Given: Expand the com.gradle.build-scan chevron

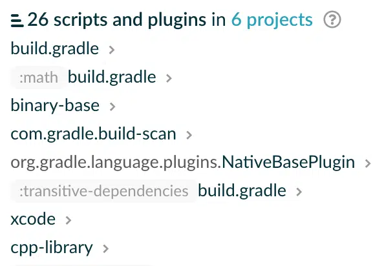Looking at the screenshot, I should click(x=189, y=135).
